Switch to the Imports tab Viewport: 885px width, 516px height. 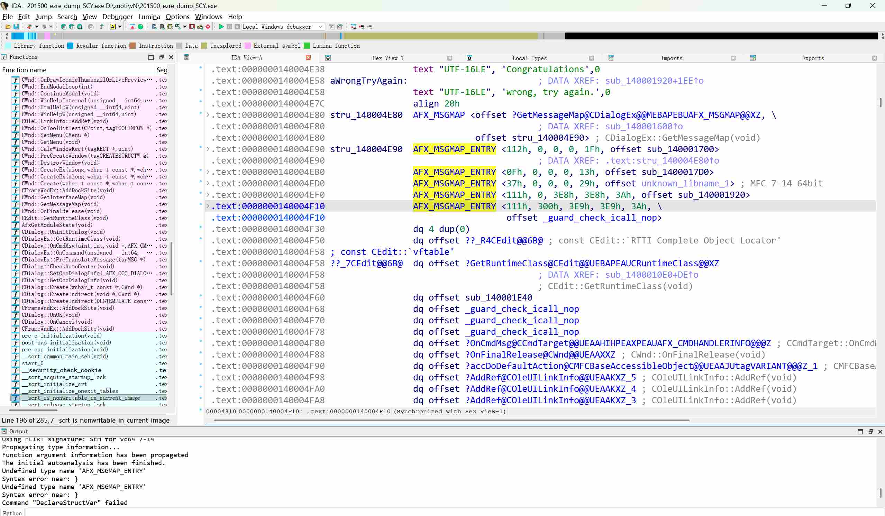pyautogui.click(x=671, y=58)
